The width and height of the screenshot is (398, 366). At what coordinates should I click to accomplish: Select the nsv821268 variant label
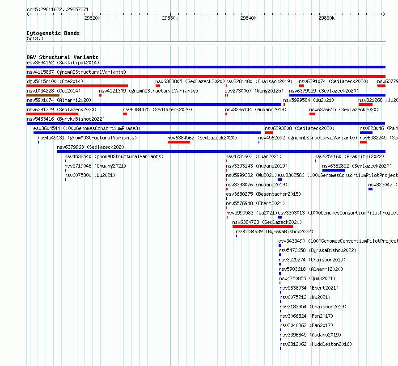point(378,100)
